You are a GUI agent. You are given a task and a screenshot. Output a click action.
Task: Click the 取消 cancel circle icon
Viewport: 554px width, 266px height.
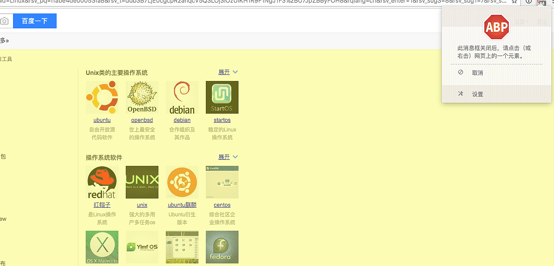click(x=460, y=72)
